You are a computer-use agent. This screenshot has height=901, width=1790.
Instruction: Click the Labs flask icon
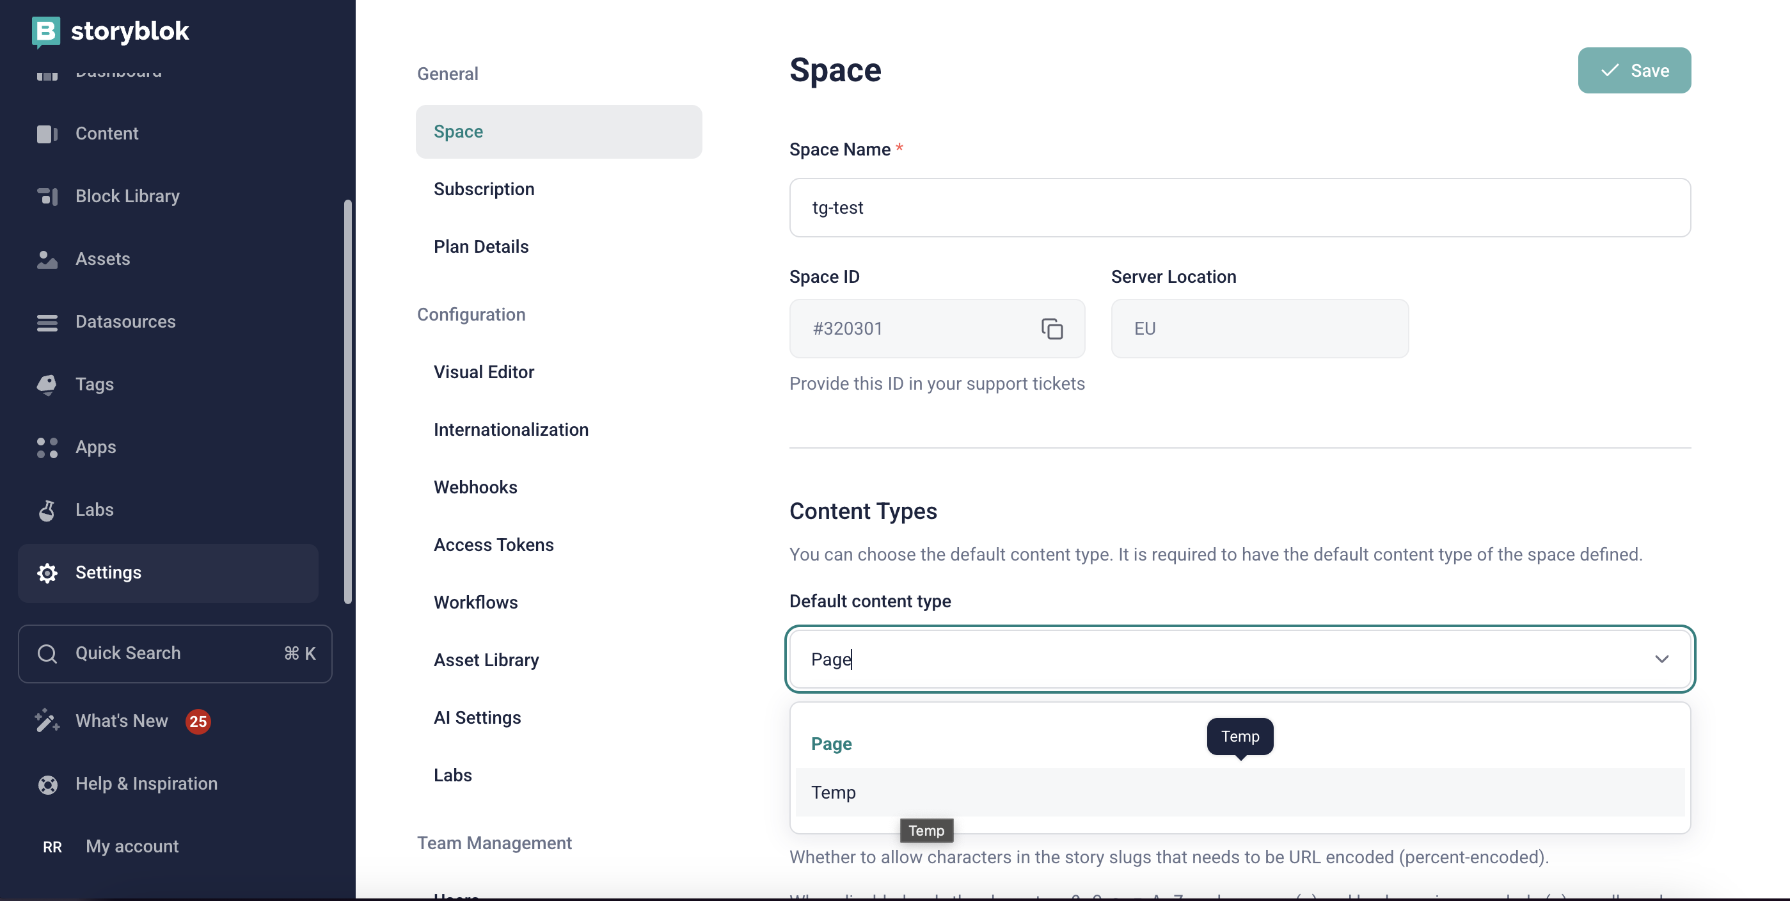(47, 509)
